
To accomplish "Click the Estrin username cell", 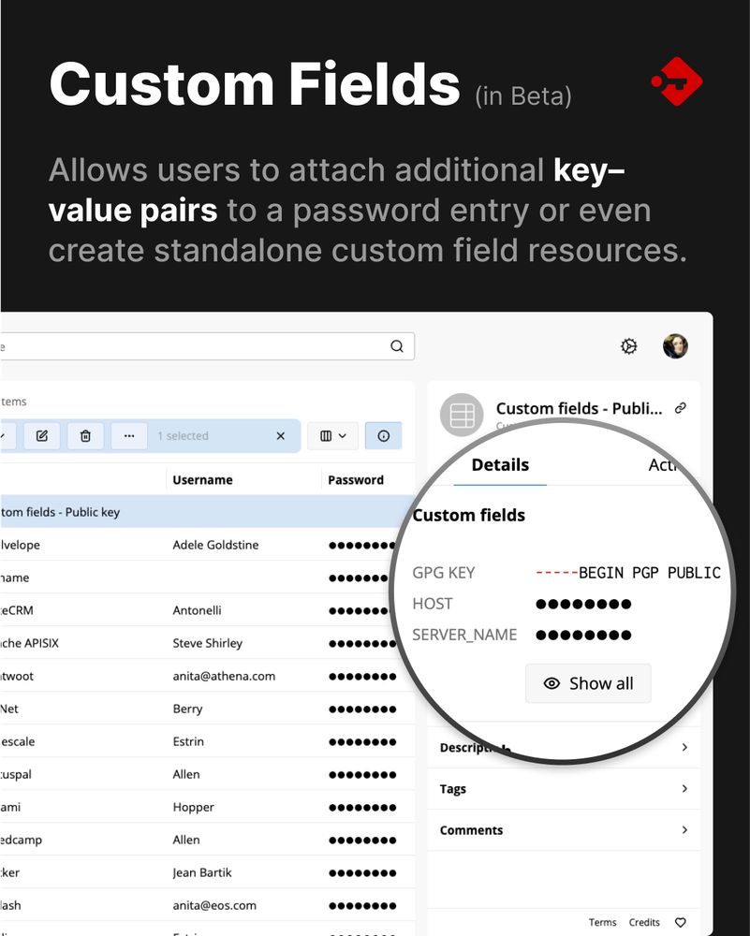I will (x=188, y=742).
